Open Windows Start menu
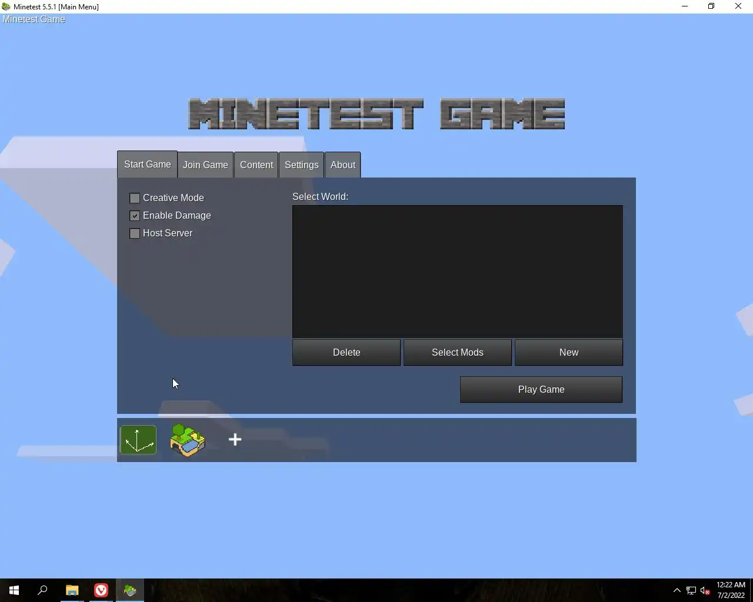Viewport: 753px width, 602px height. coord(14,590)
